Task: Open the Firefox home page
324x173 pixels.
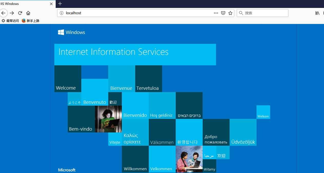Action: (x=28, y=13)
